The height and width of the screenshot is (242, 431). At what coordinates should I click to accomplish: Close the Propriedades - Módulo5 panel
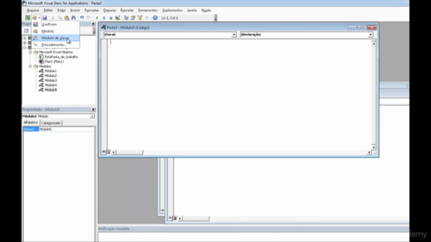tap(93, 110)
